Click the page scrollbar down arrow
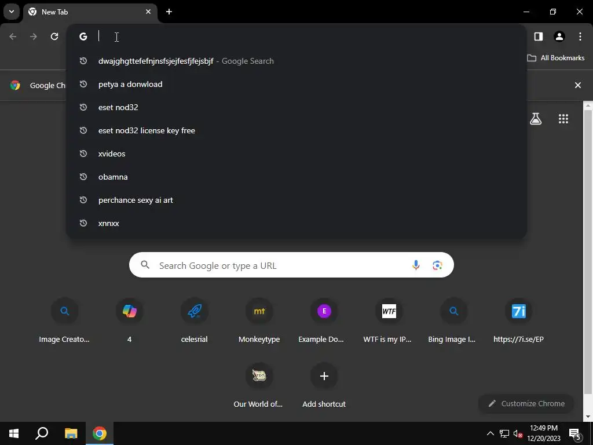Viewport: 593px width, 445px height. point(588,417)
